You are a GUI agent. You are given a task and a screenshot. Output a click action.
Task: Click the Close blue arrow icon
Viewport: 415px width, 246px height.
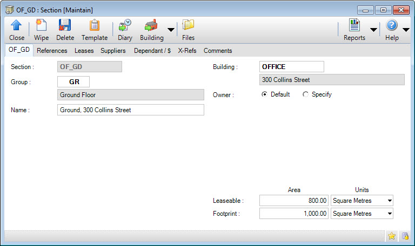coord(16,25)
